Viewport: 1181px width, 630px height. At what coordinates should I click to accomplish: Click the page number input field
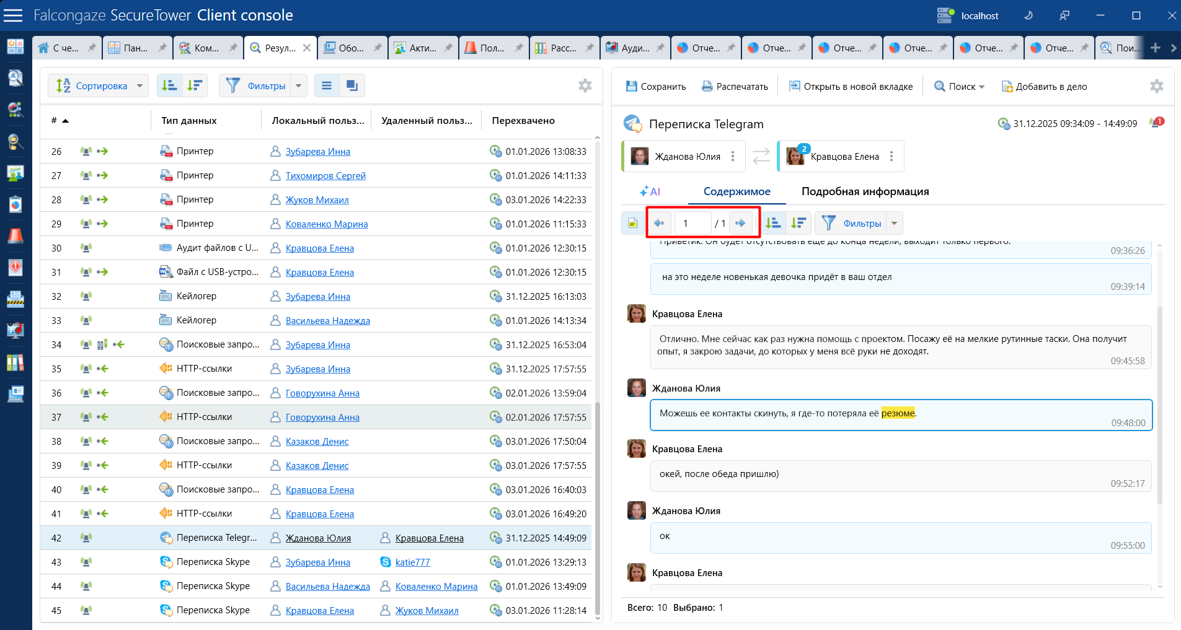[692, 223]
